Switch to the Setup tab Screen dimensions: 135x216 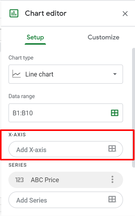coord(35,37)
